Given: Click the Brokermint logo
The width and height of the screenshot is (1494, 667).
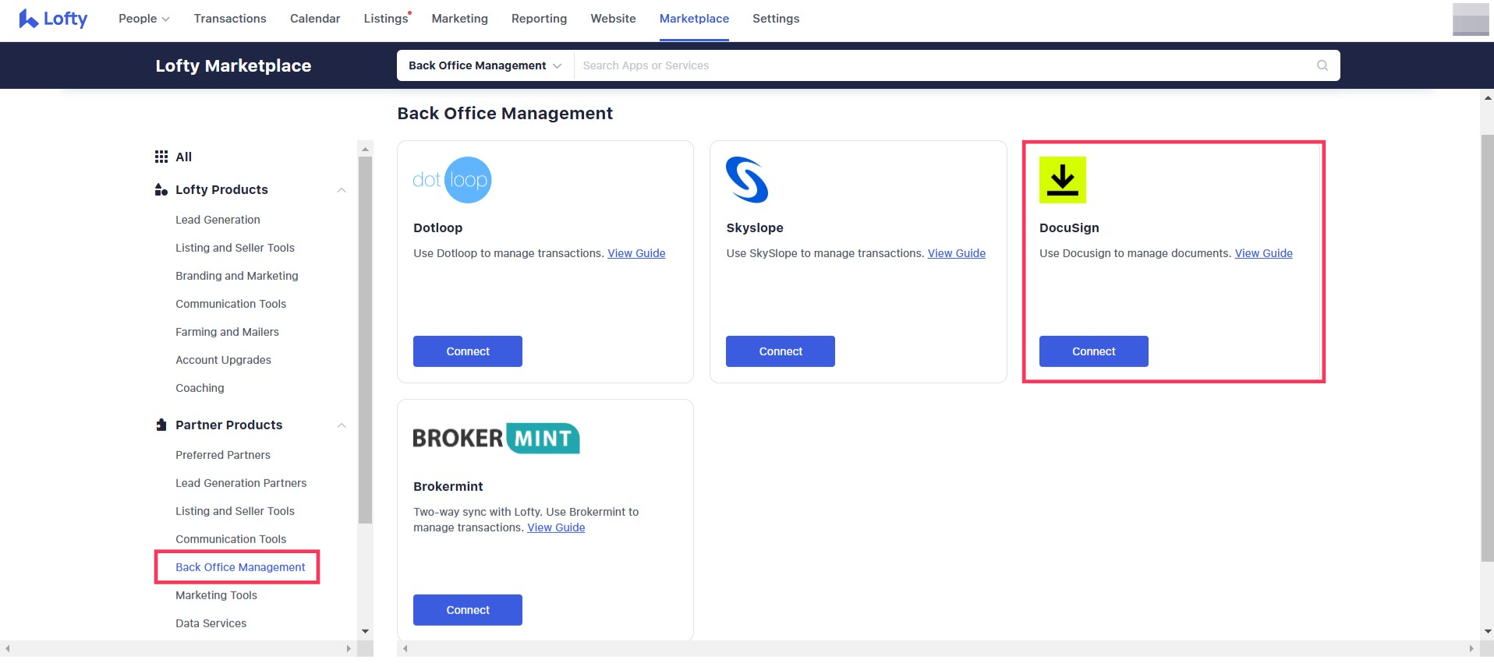Looking at the screenshot, I should tap(496, 439).
